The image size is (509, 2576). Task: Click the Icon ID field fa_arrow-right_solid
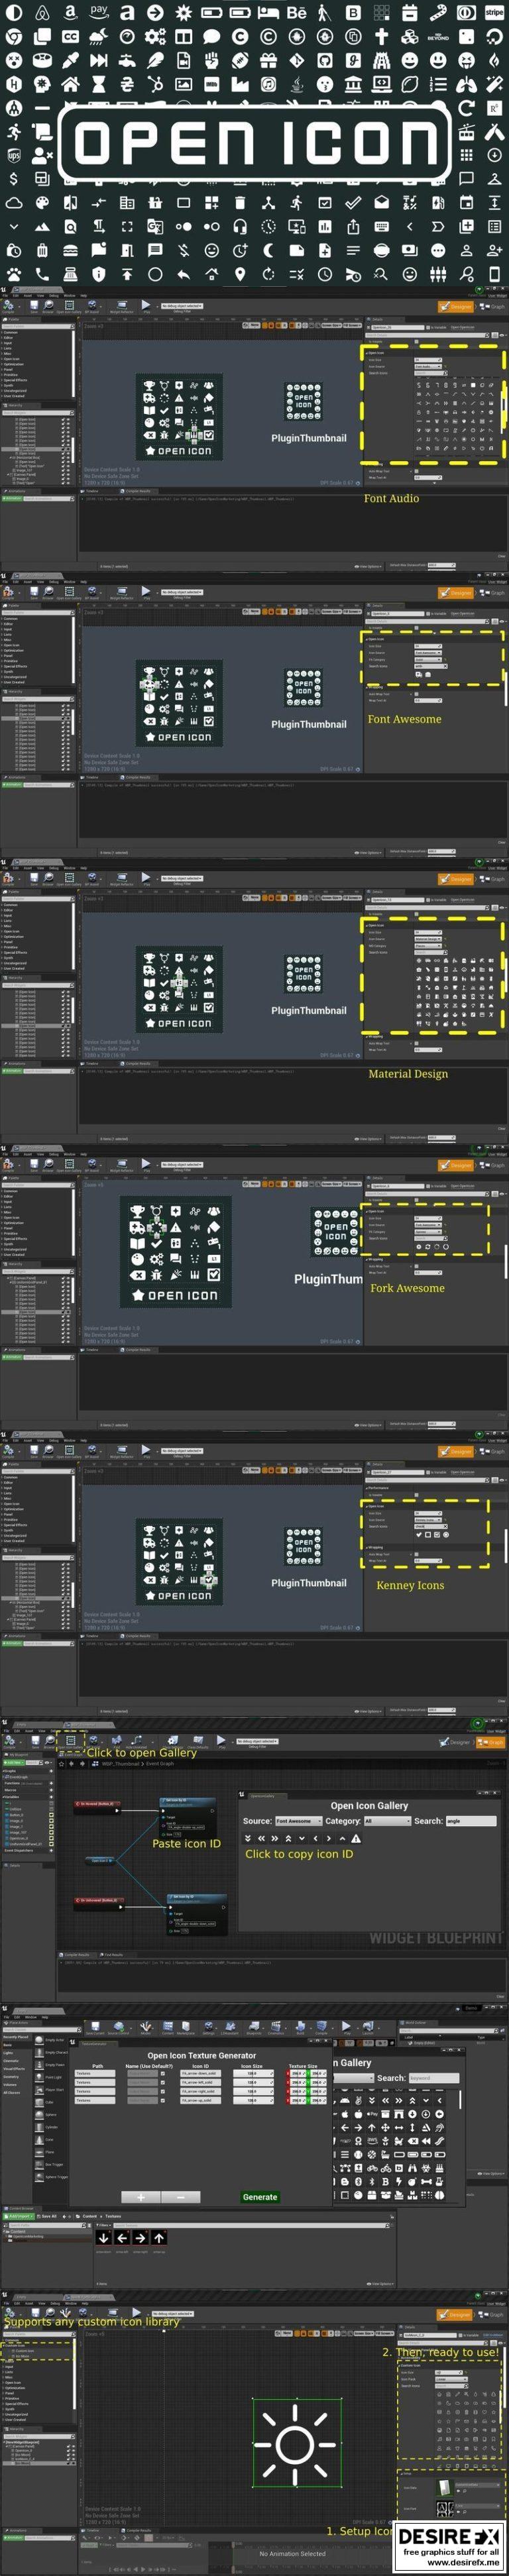click(x=200, y=2091)
